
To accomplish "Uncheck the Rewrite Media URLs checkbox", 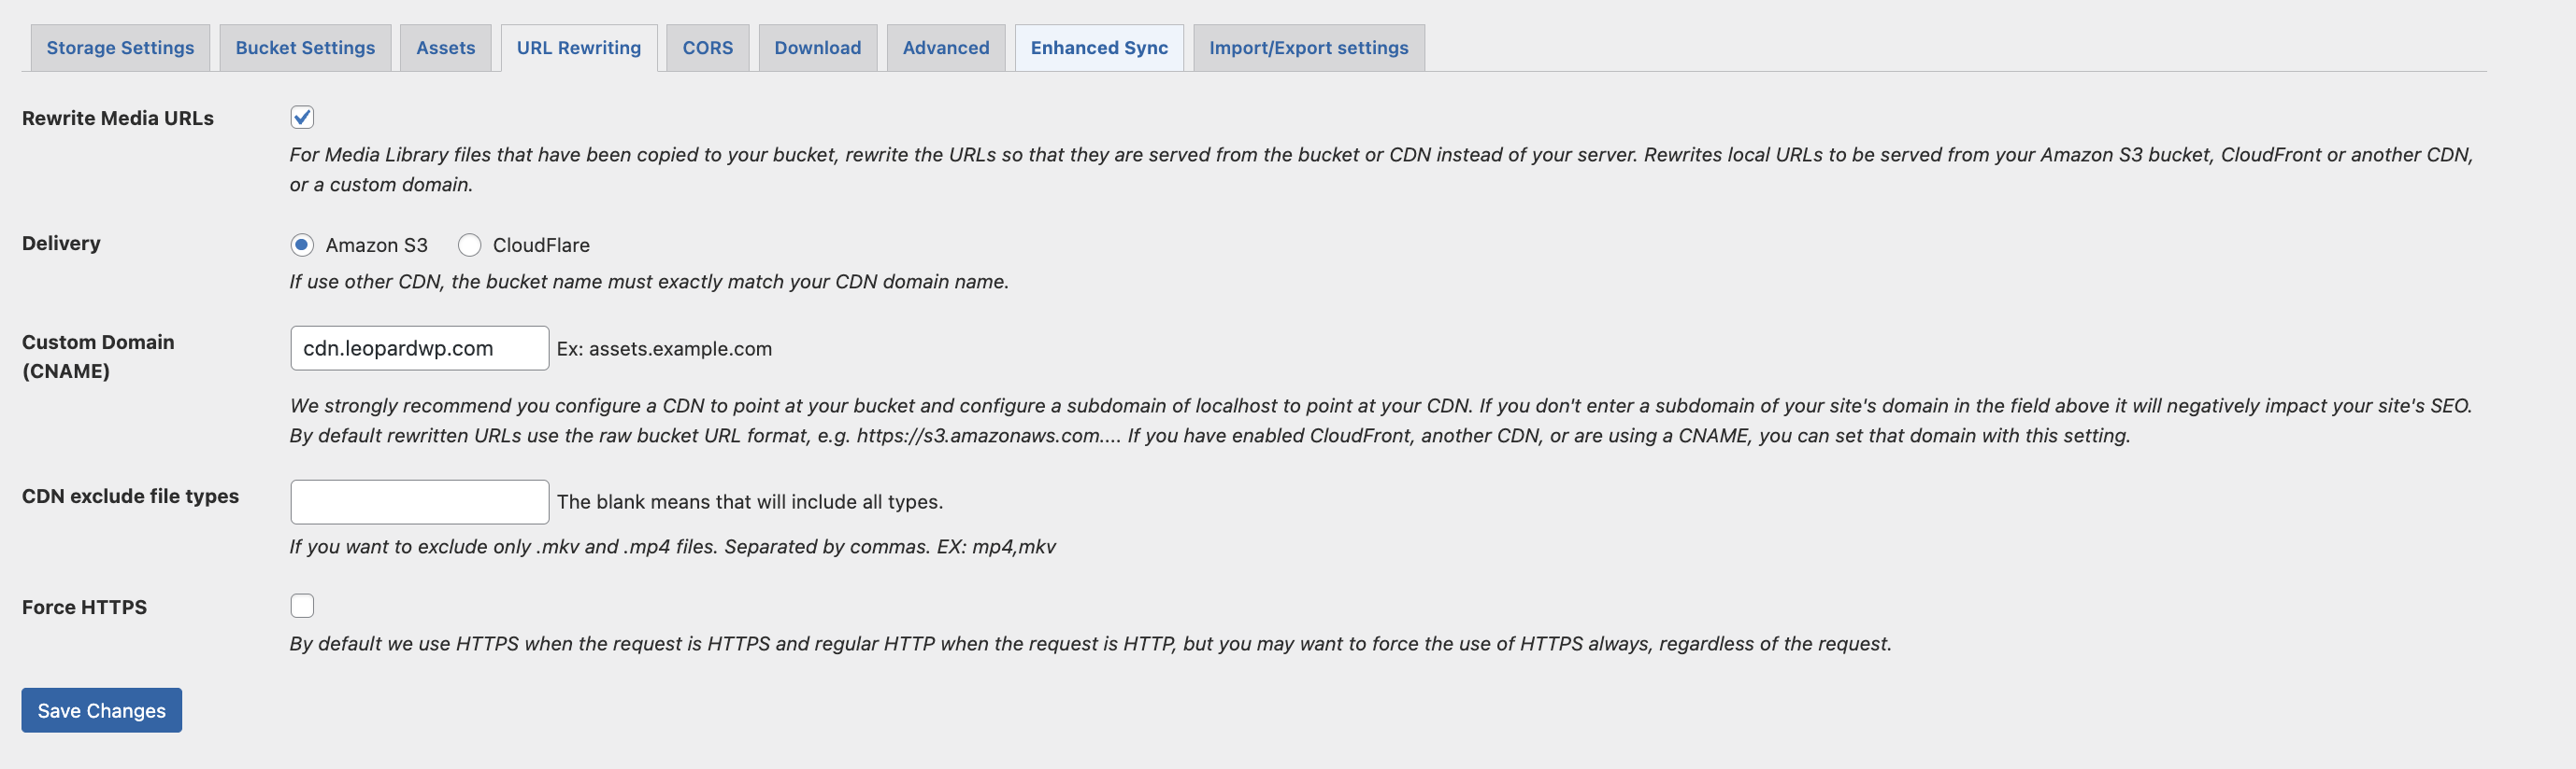I will point(302,118).
